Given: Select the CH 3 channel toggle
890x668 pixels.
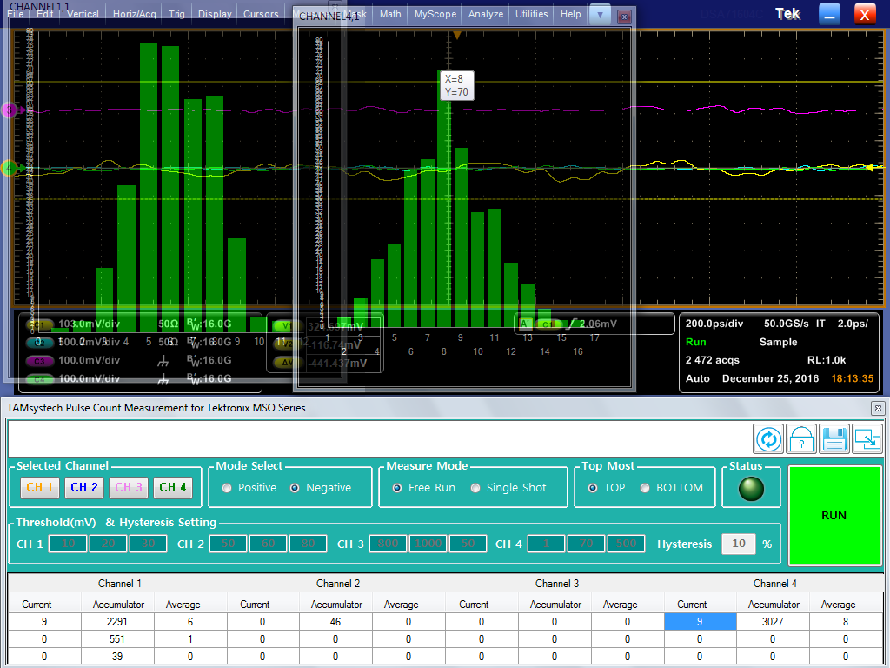Looking at the screenshot, I should (129, 487).
